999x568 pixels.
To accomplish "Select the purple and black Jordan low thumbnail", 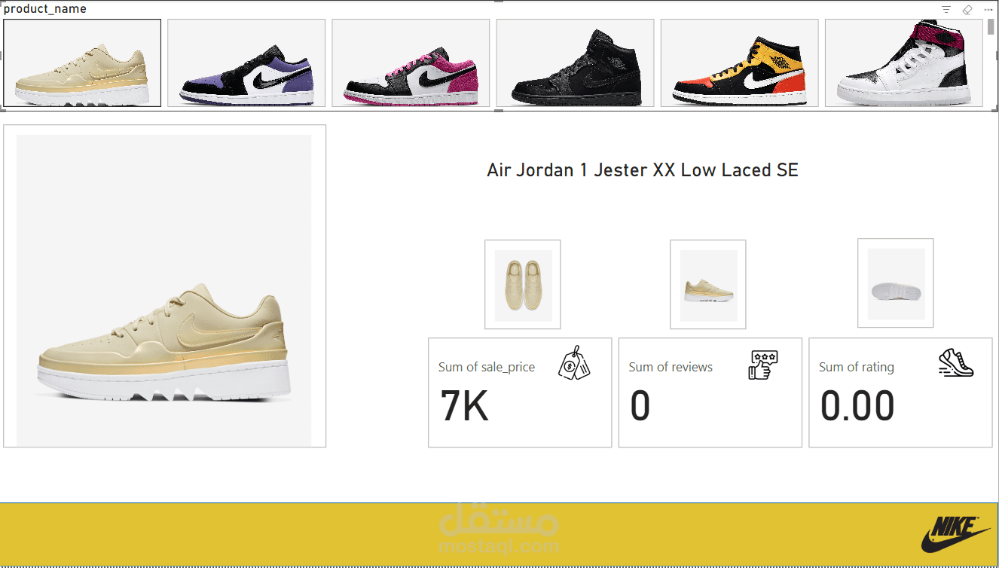I will click(246, 63).
